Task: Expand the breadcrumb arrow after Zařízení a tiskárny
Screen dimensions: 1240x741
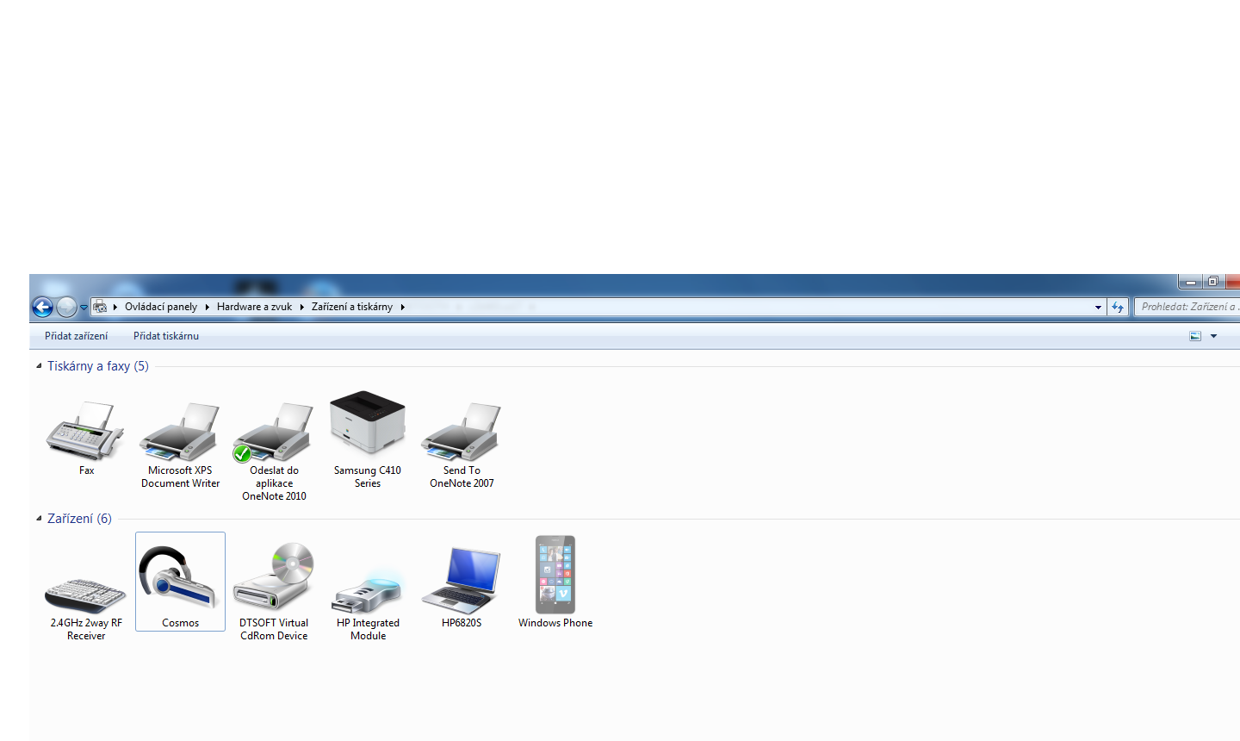Action: (x=403, y=307)
